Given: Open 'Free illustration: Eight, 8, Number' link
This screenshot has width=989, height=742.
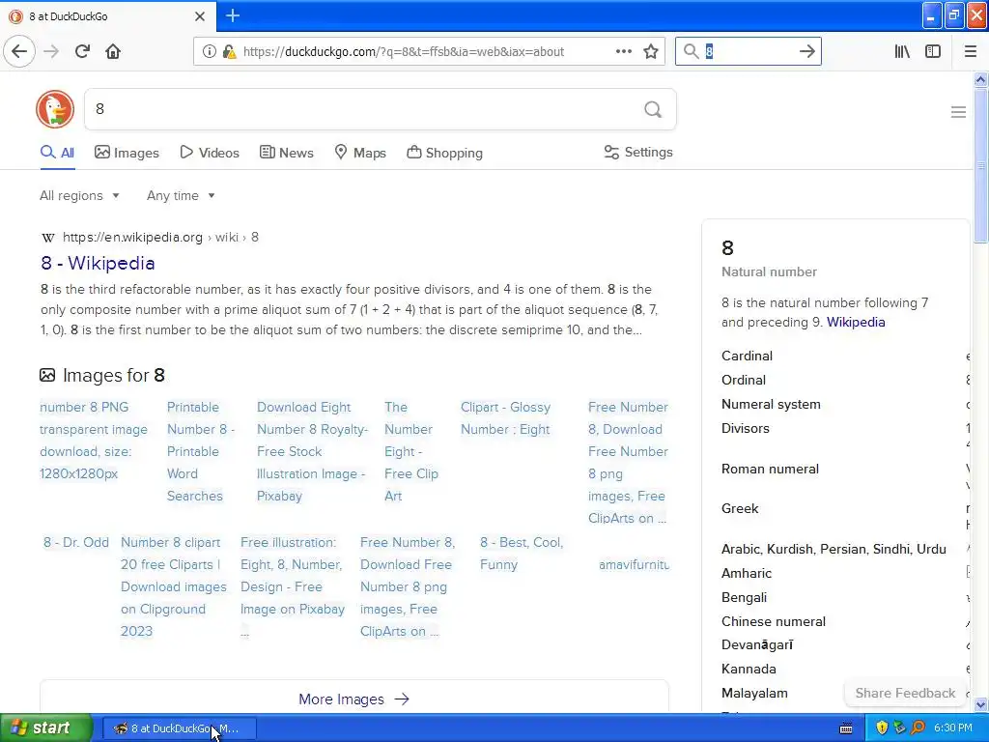Looking at the screenshot, I should [x=293, y=586].
